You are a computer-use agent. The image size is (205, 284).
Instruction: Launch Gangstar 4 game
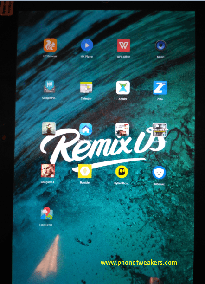tap(48, 171)
